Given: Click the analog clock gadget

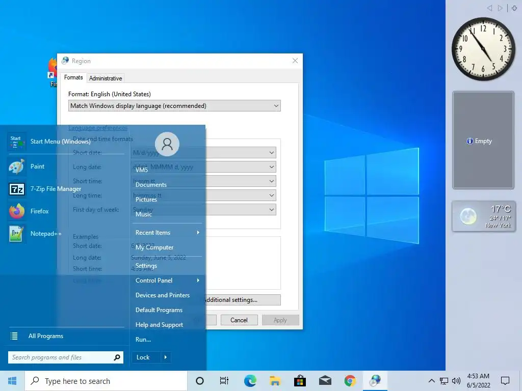Looking at the screenshot, I should pyautogui.click(x=483, y=49).
